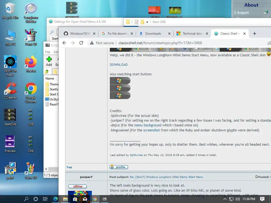Open Win11 in React shortcut
This screenshot has height=203, width=271.
(x=10, y=66)
